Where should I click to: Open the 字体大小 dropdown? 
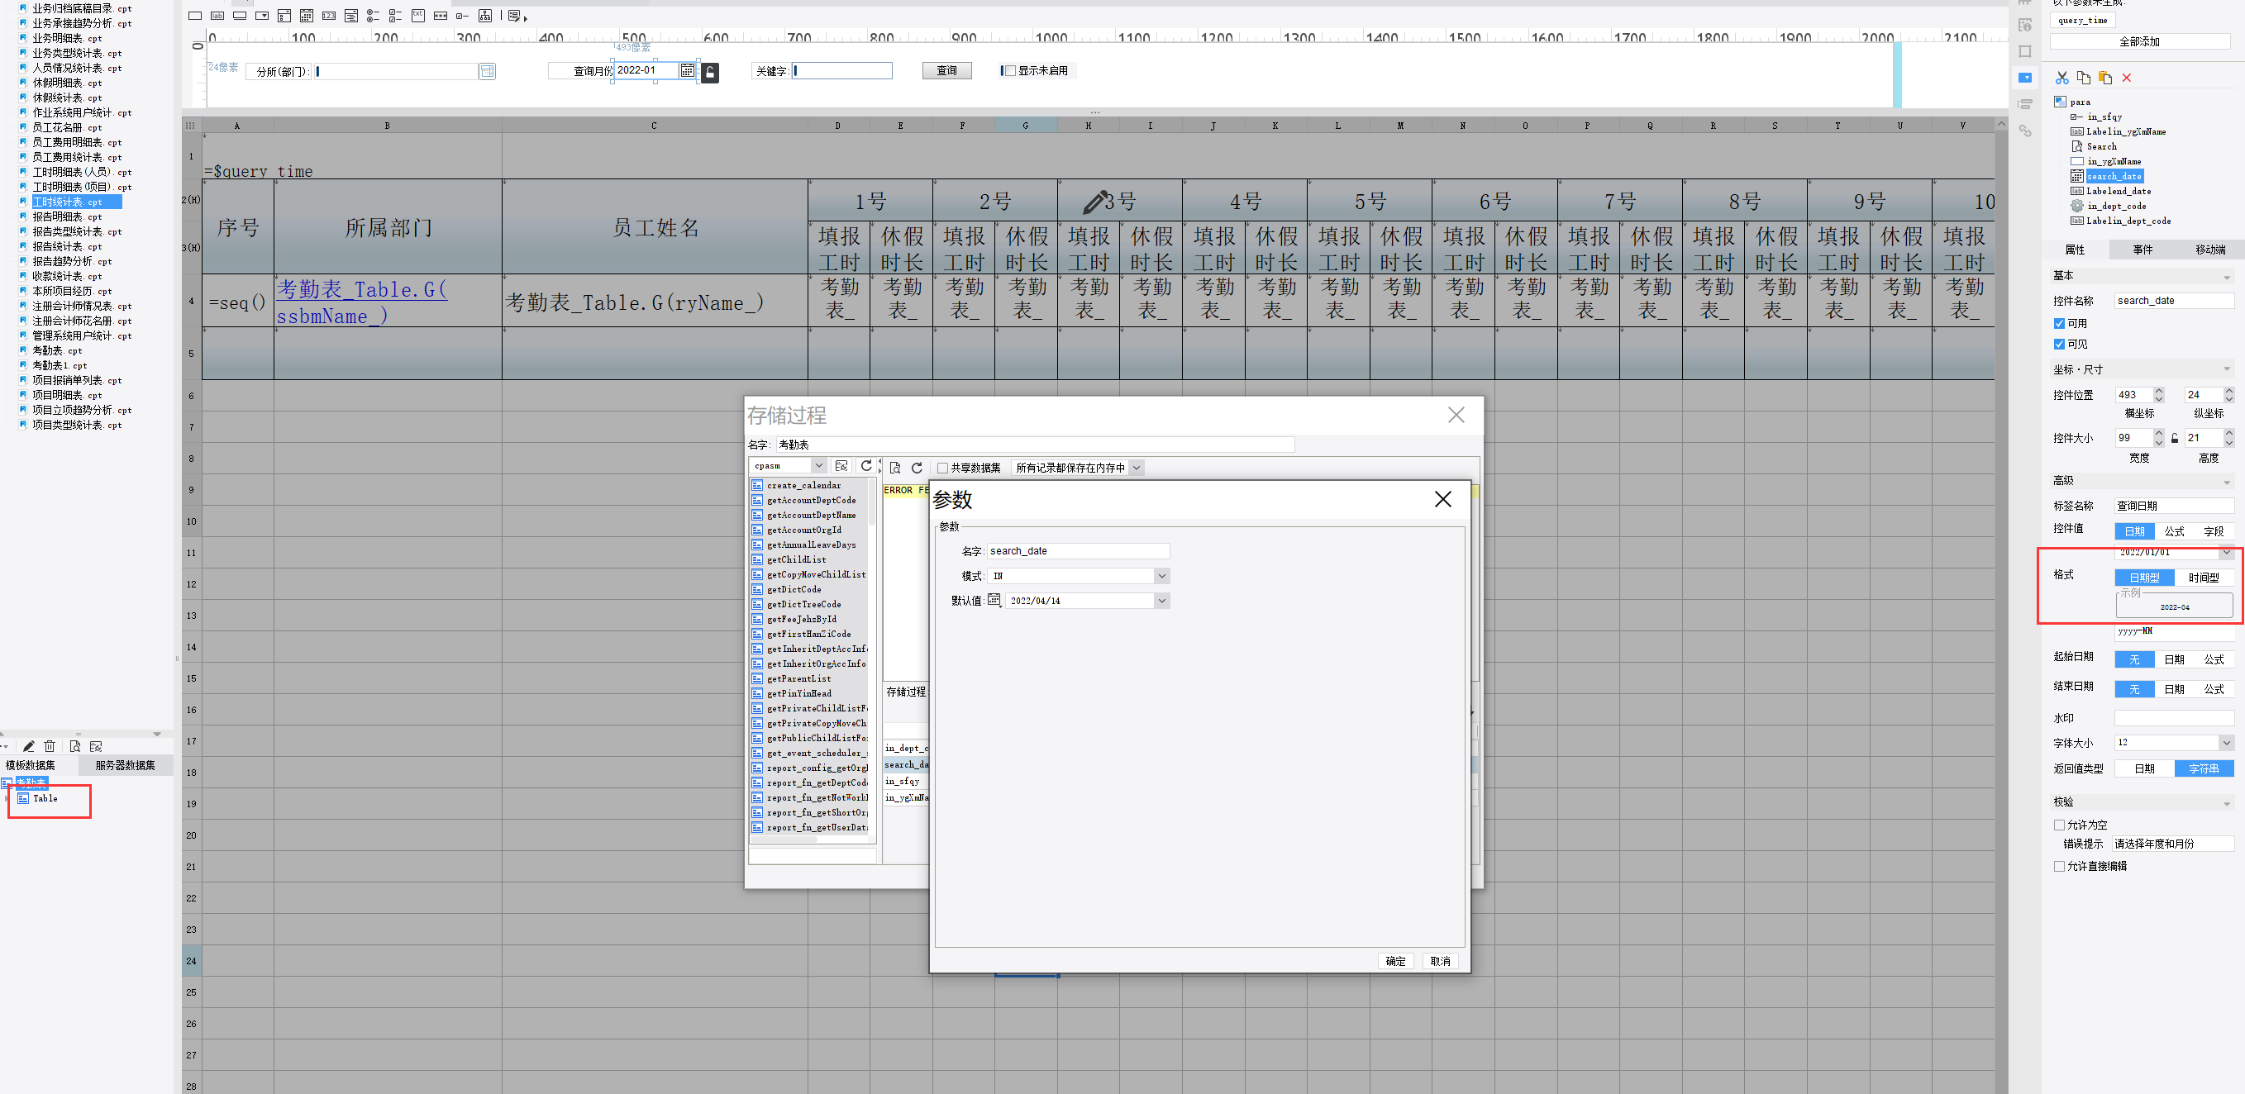click(x=2226, y=742)
